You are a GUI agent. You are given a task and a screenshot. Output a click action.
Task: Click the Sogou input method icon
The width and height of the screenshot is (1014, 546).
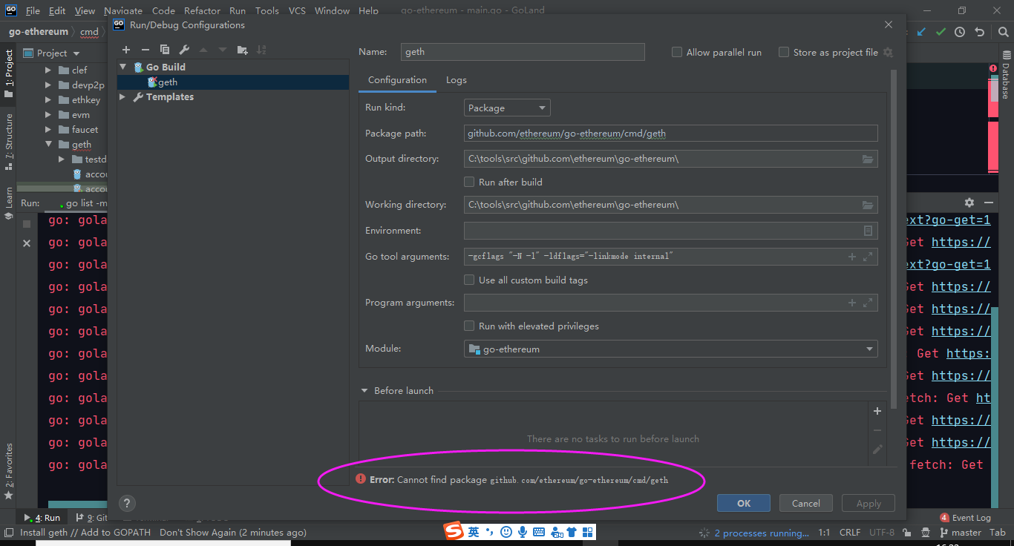click(x=454, y=531)
